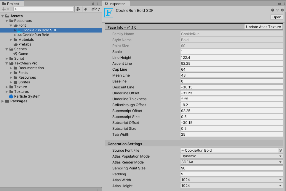Open Atlas Render Mode dropdown
Image resolution: width=286 pixels, height=191 pixels.
point(232,162)
